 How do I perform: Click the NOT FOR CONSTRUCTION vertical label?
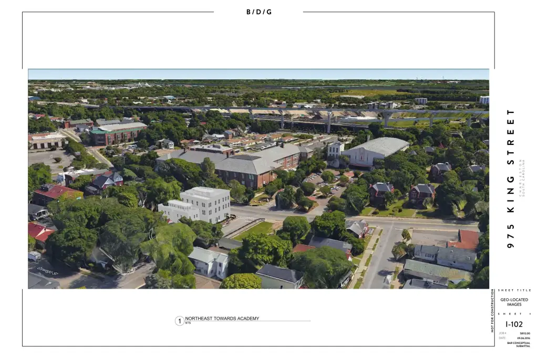493,310
